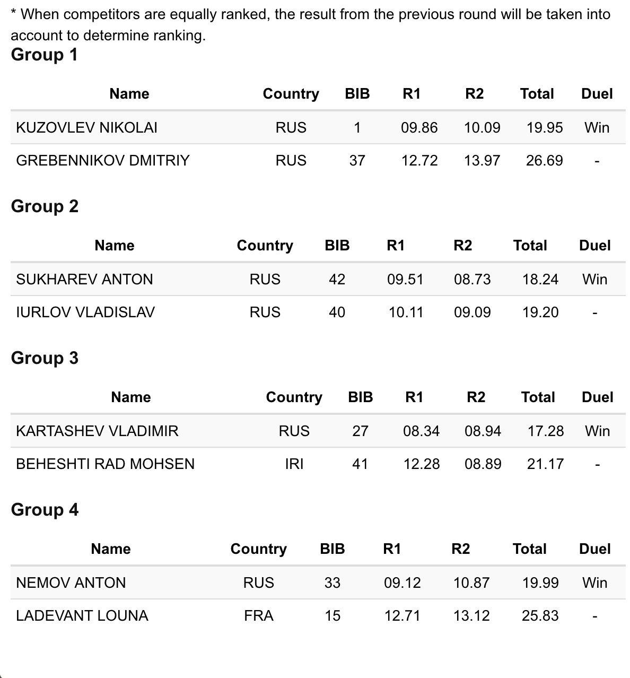Click the FRA country cell

coord(258,615)
